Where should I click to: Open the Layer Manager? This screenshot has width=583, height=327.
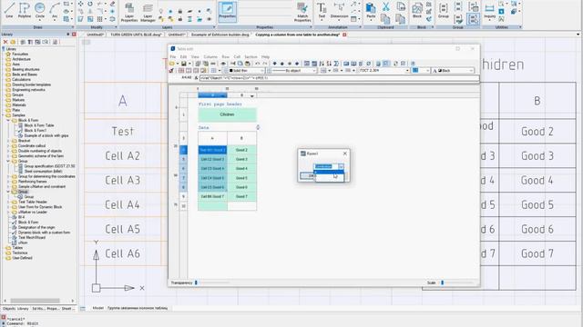click(148, 12)
